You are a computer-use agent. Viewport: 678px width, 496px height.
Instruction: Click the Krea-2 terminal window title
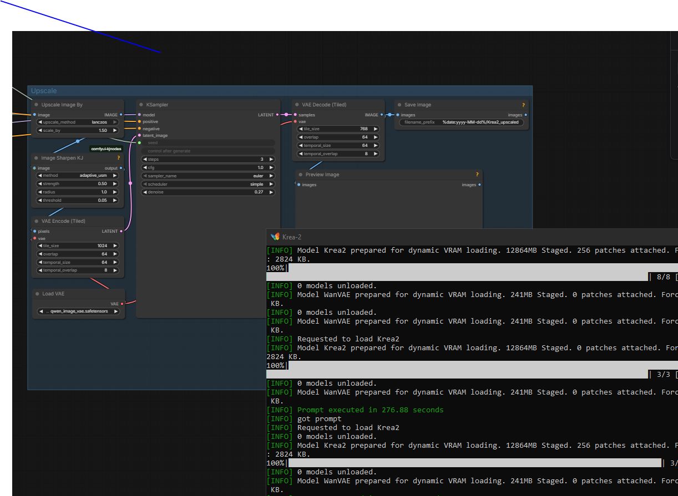292,237
